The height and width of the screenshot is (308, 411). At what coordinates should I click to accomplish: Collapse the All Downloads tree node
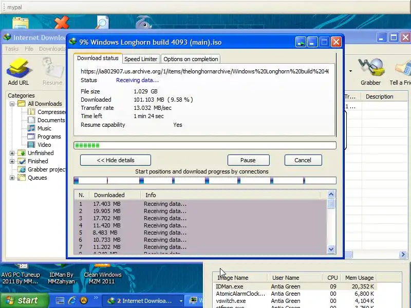12,104
